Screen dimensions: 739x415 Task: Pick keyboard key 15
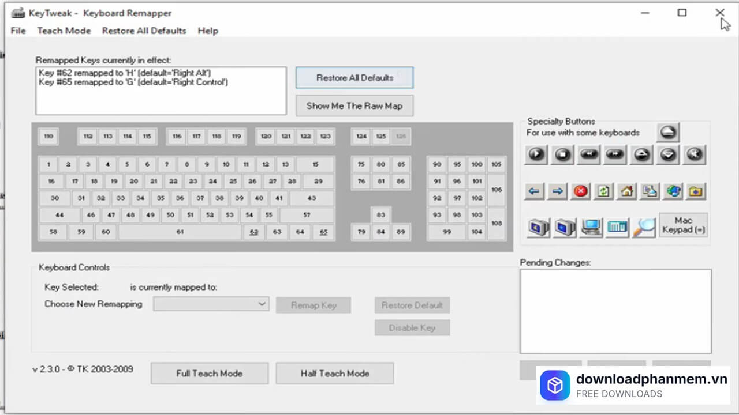[x=315, y=164]
